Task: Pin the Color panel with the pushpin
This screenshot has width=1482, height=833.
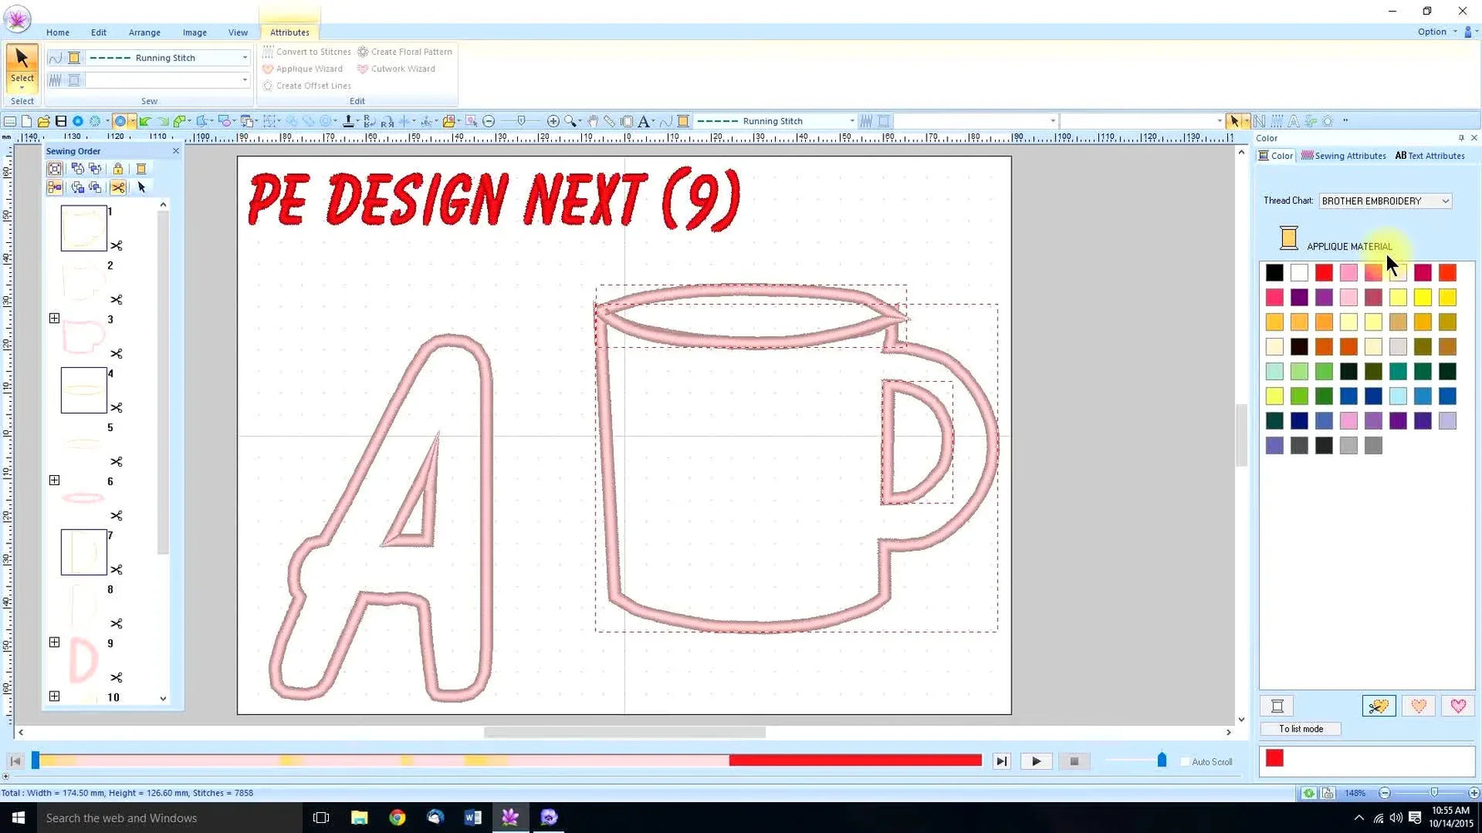Action: [1461, 138]
